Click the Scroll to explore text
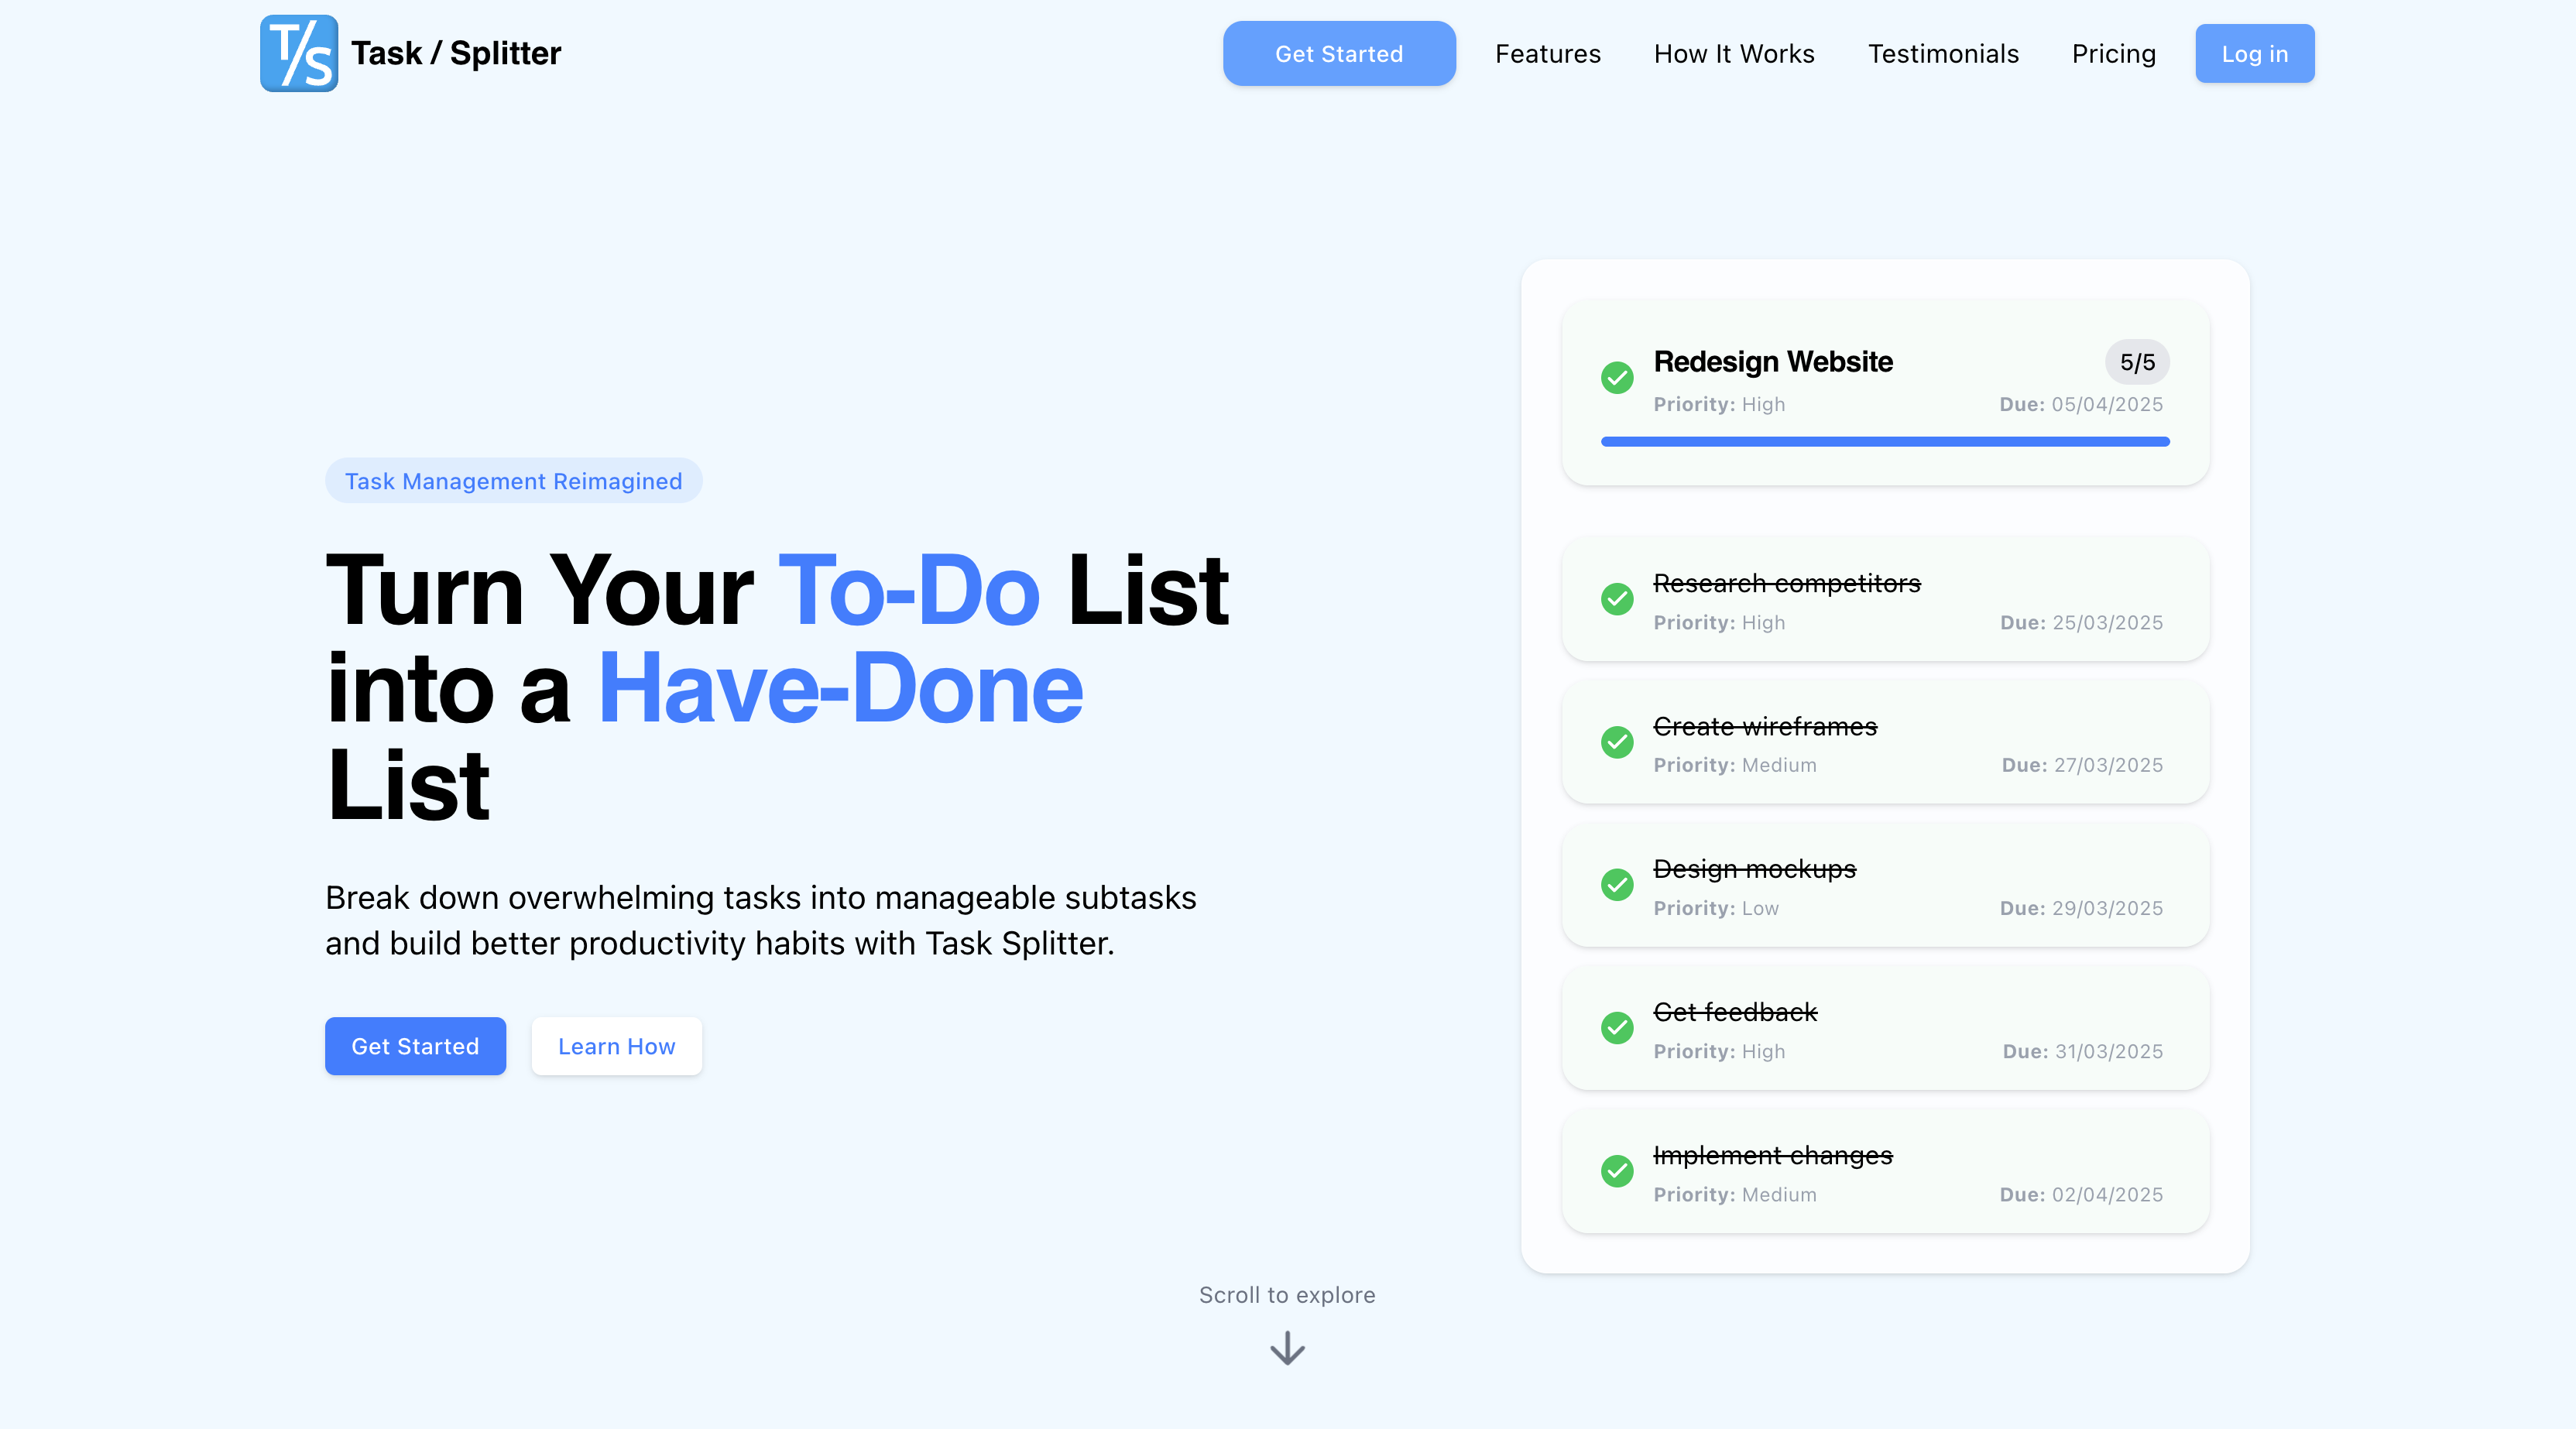Image resolution: width=2576 pixels, height=1429 pixels. [x=1286, y=1295]
